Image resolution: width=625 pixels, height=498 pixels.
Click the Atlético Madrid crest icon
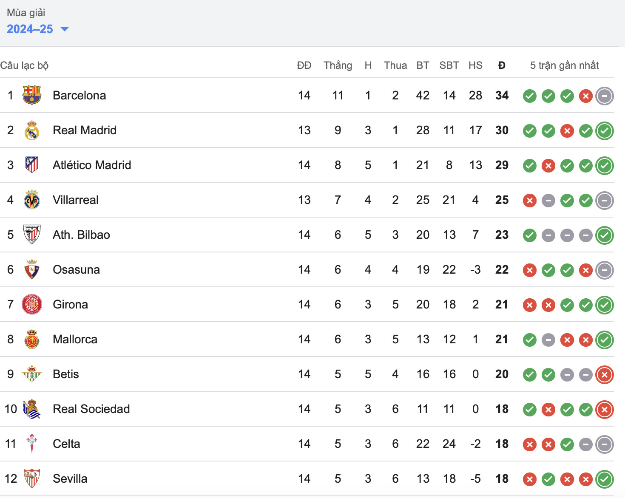pos(31,165)
